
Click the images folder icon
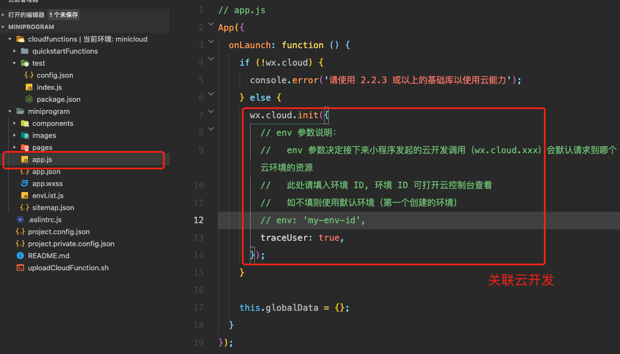[25, 135]
